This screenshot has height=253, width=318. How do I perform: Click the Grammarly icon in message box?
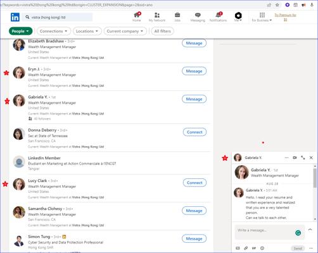click(298, 233)
